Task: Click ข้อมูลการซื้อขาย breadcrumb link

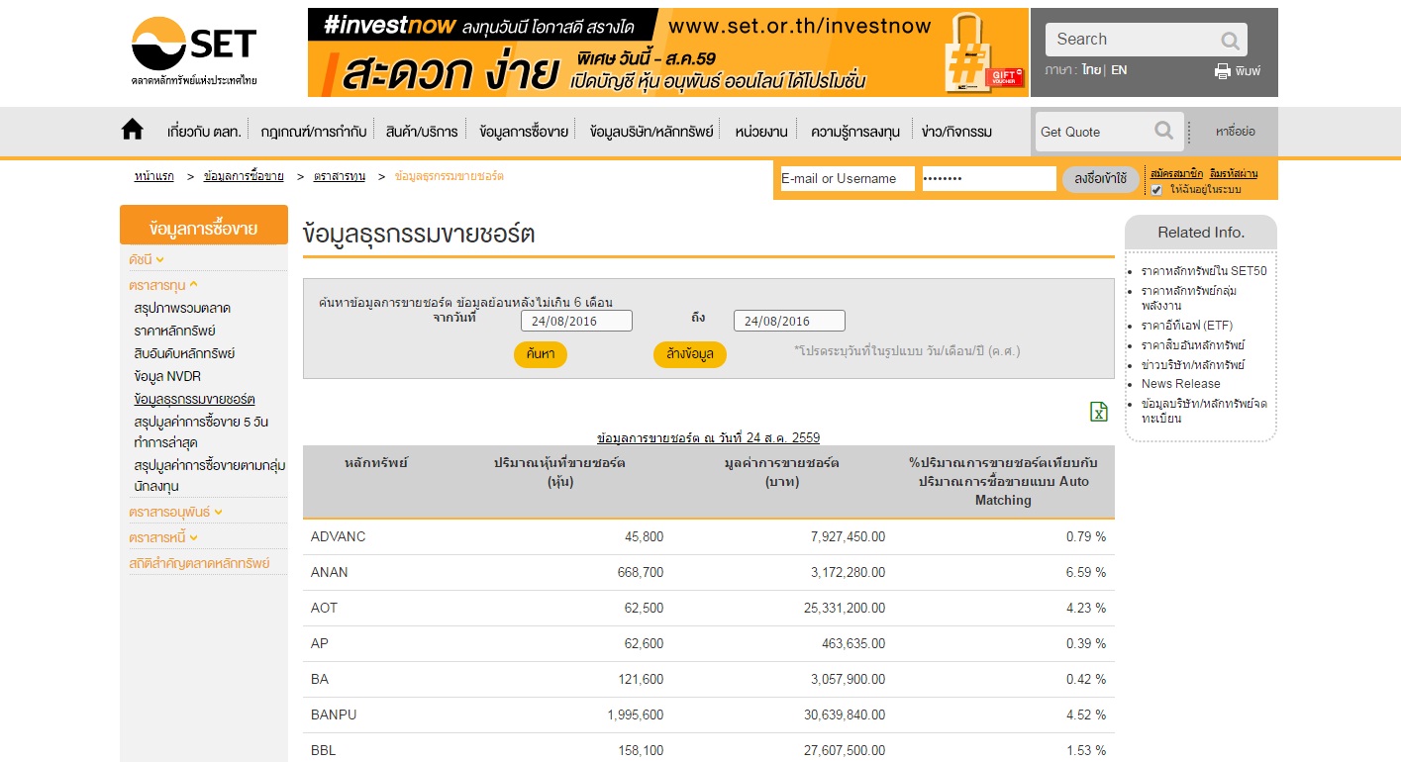Action: pyautogui.click(x=244, y=176)
